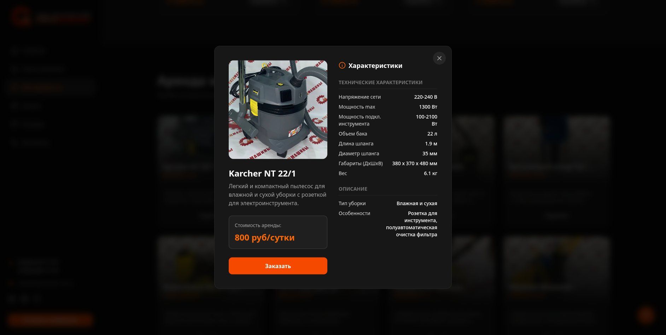Close the Karcher NT 22/1 details popup
The height and width of the screenshot is (335, 666).
439,58
